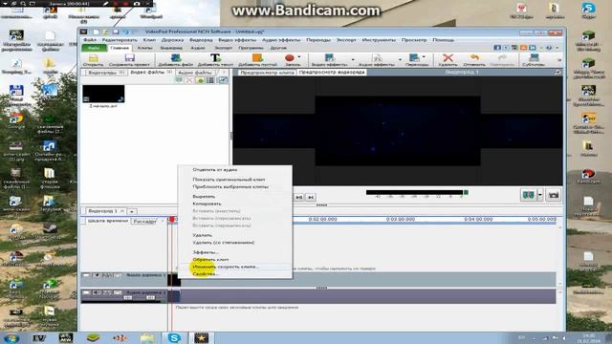The height and width of the screenshot is (344, 612).
Task: Click the Субтитры toolbar icon
Action: click(534, 58)
